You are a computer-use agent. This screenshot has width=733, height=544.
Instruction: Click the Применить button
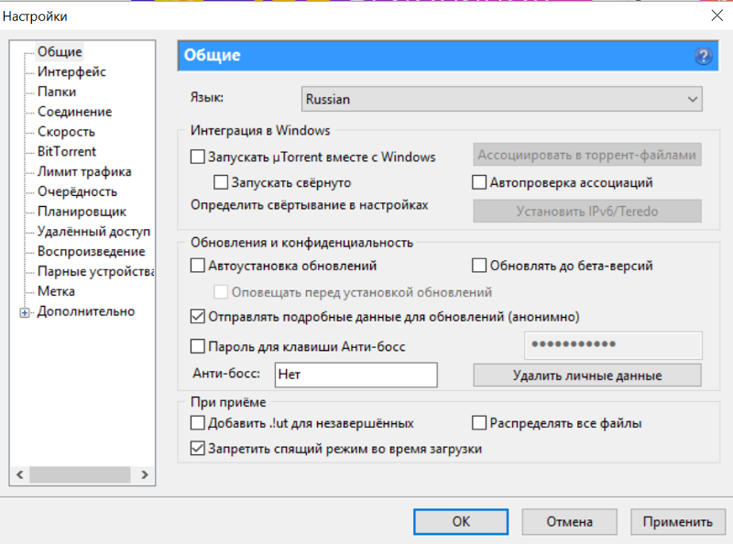[677, 522]
